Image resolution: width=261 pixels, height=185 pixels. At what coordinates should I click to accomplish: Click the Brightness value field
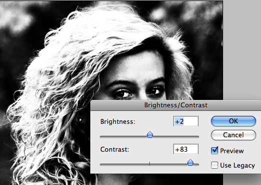(186, 121)
